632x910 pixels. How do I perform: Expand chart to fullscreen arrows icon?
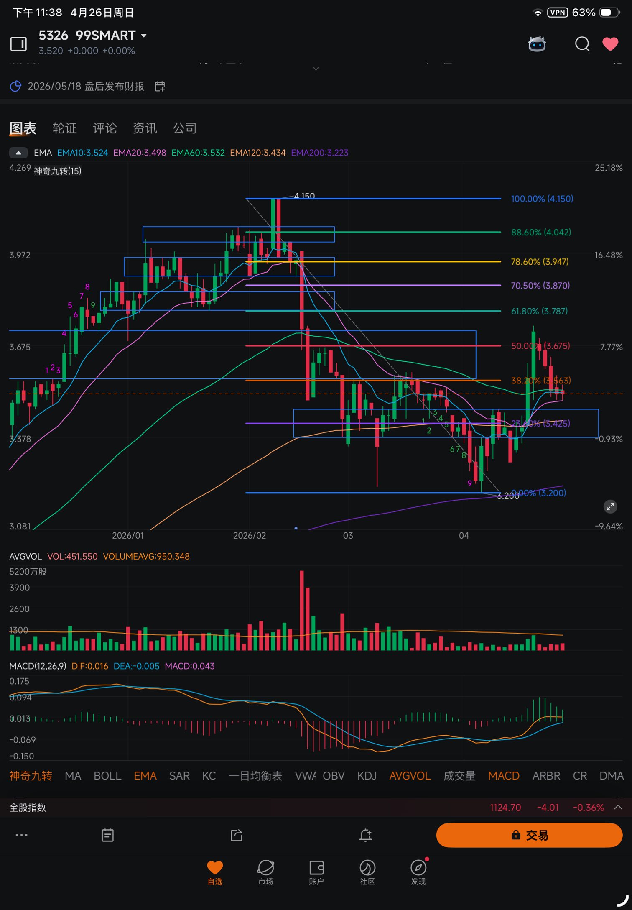[x=610, y=506]
